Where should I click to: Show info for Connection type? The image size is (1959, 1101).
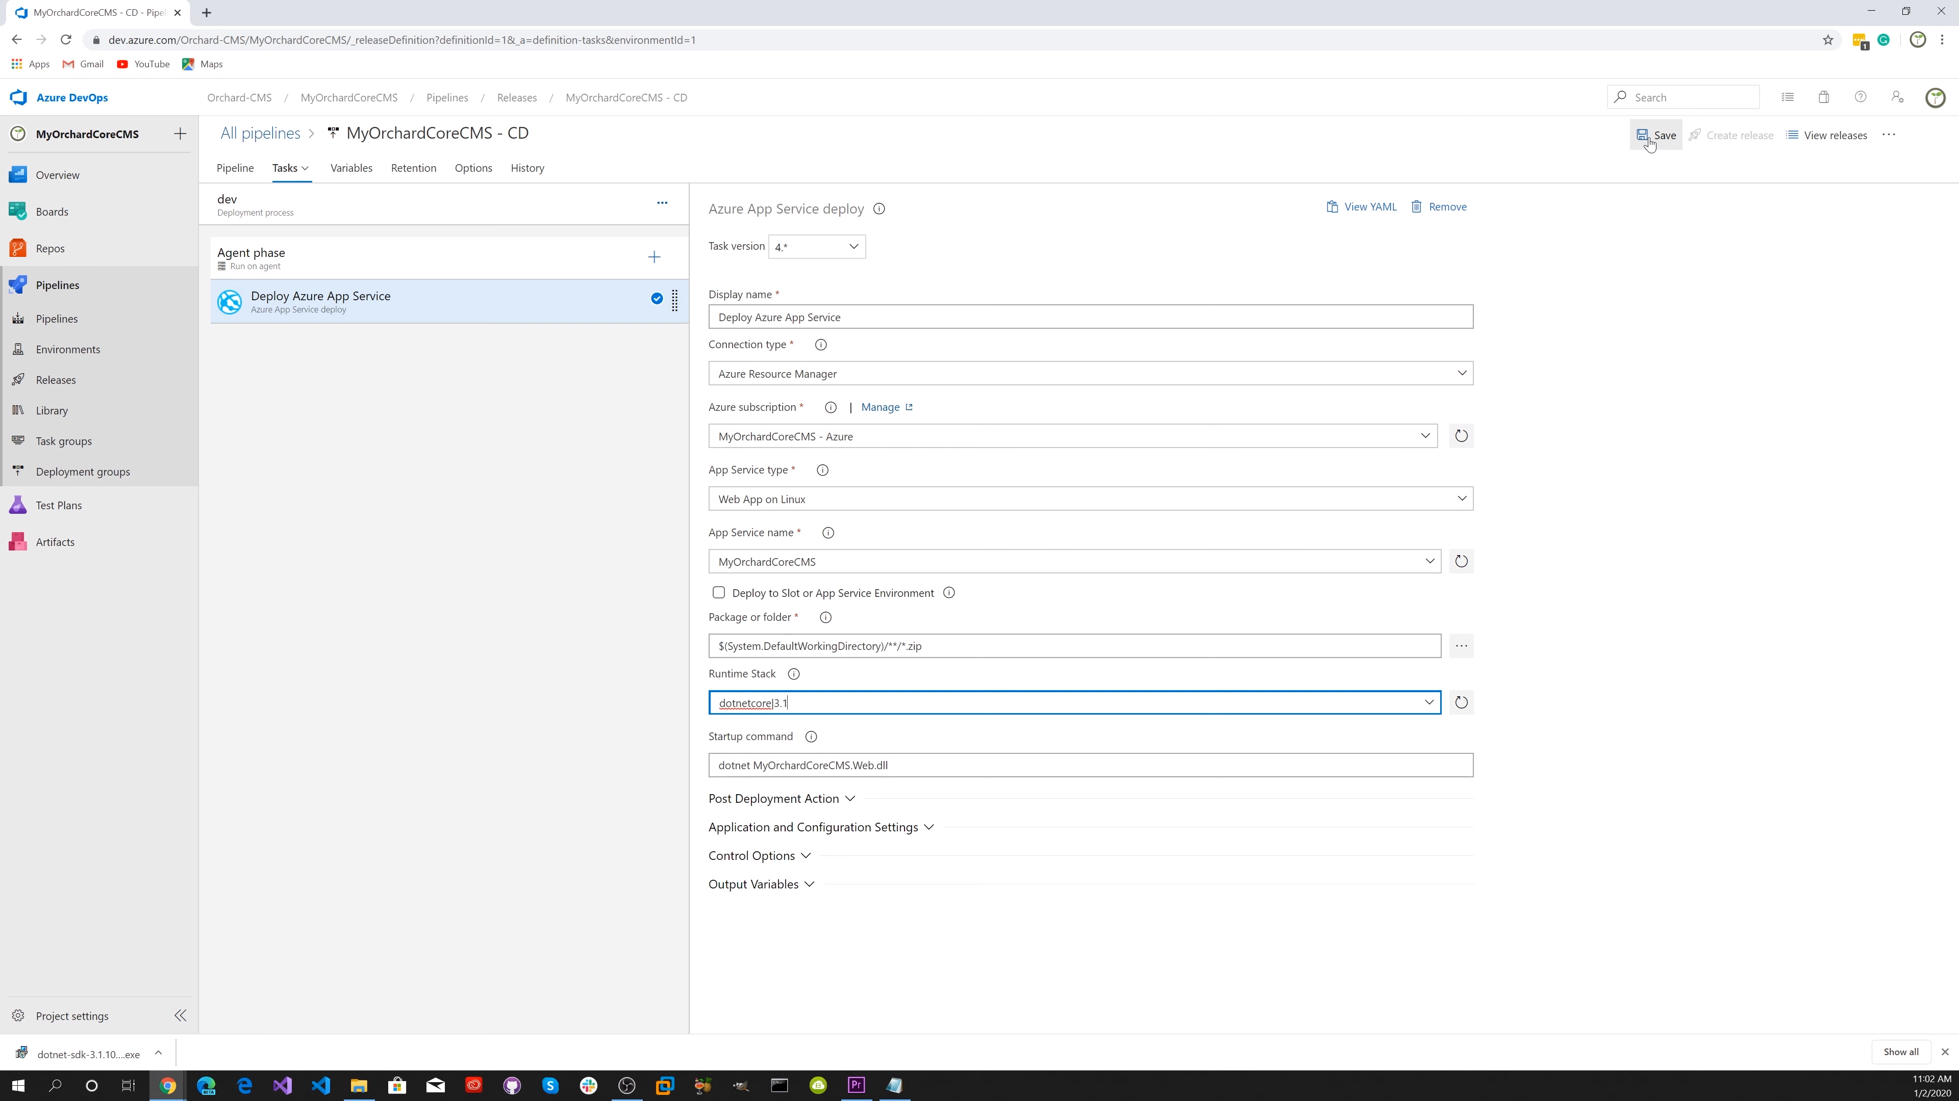pos(820,345)
